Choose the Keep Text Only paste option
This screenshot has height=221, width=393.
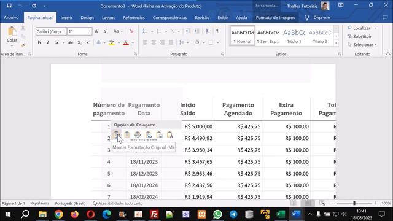point(170,134)
